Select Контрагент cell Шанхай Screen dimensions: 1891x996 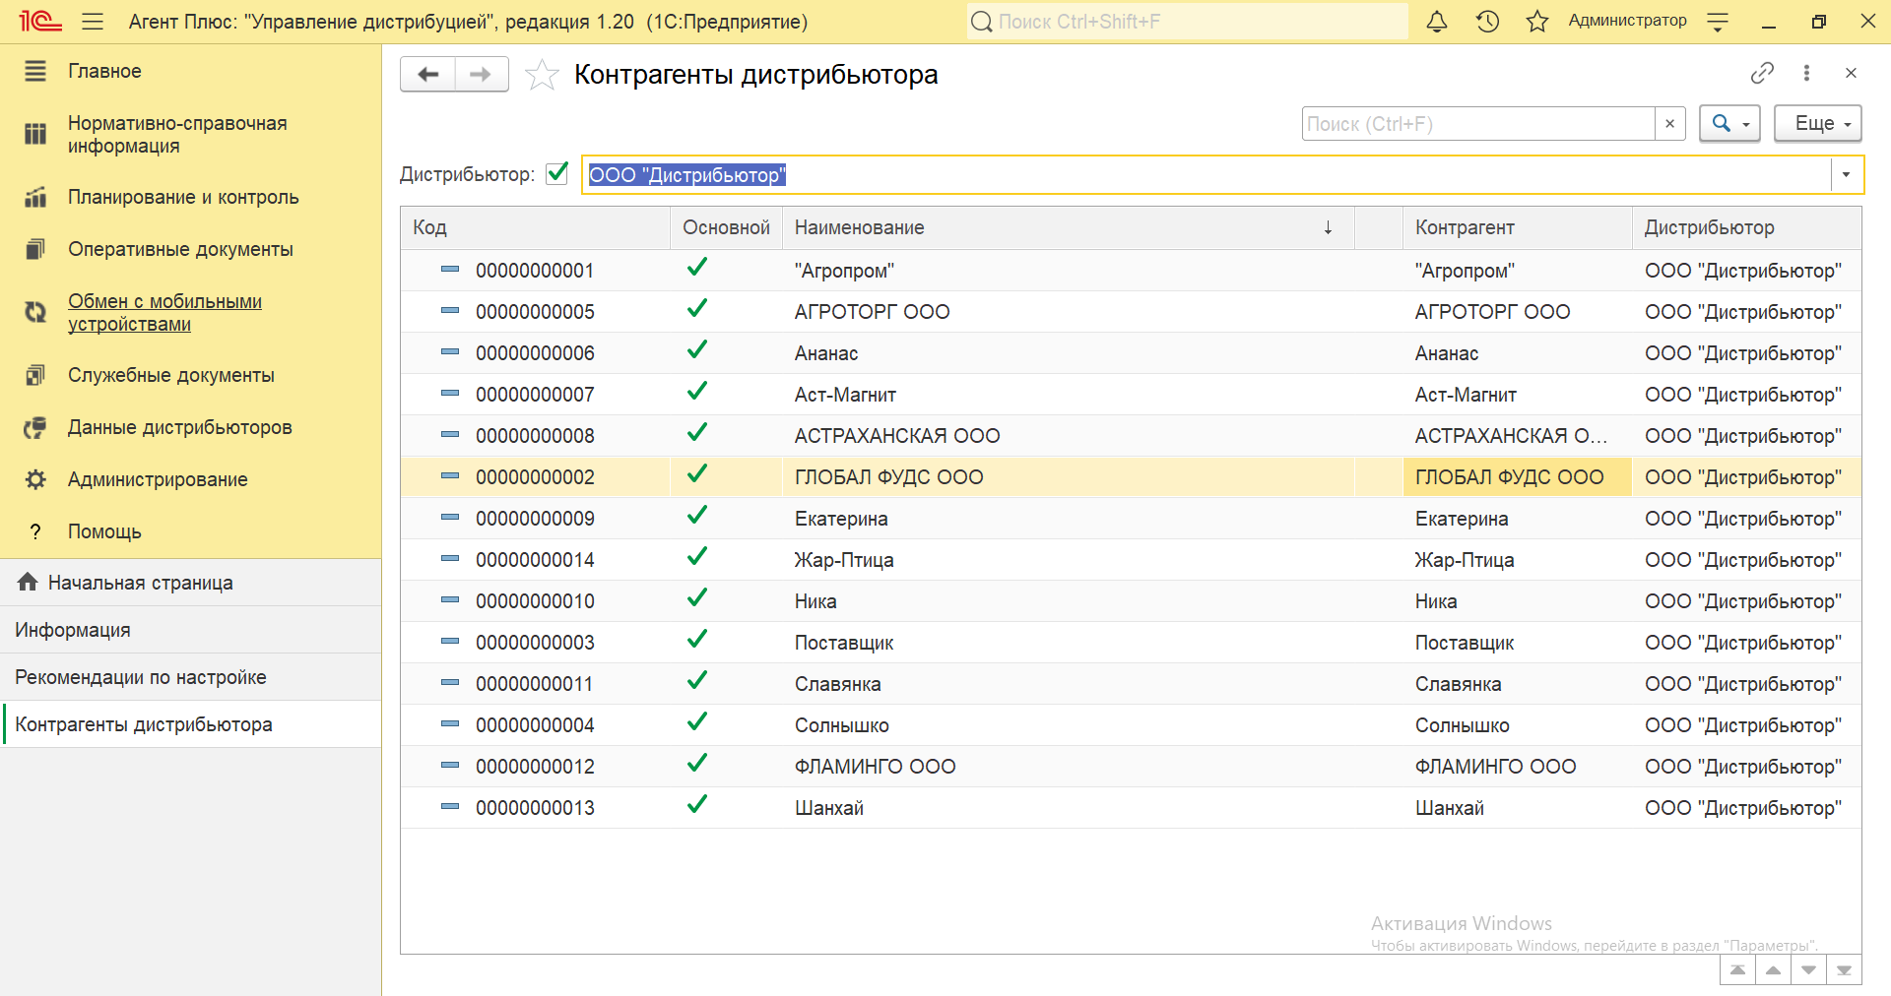(x=1518, y=808)
